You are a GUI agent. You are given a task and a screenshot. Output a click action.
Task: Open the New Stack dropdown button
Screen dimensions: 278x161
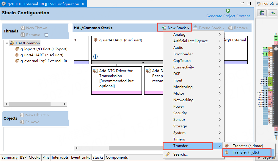pos(175,28)
